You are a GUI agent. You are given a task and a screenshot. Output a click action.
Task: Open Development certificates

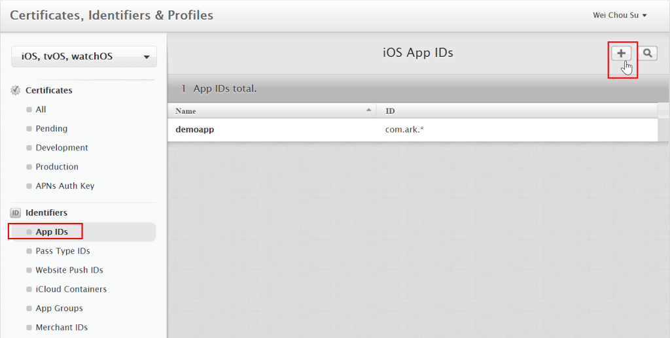click(x=62, y=148)
